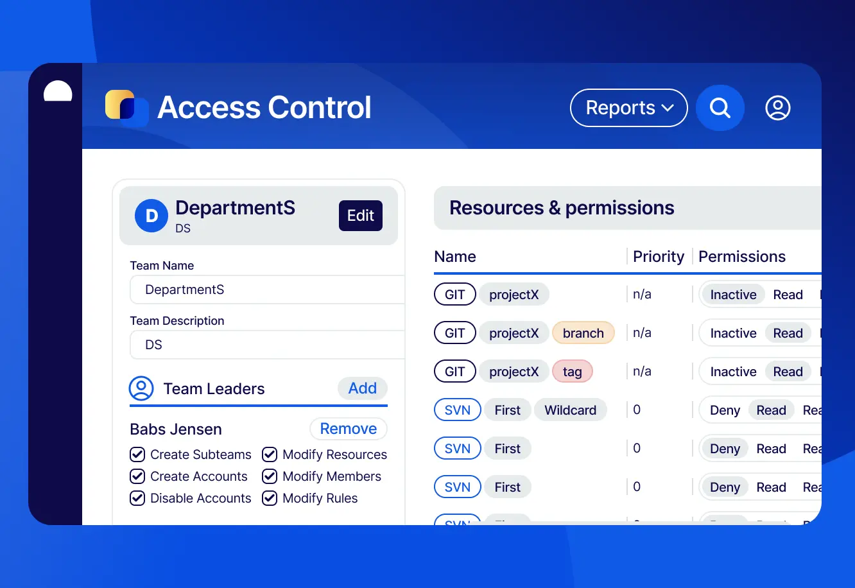The image size is (855, 588).
Task: Click into the Team Description field
Action: point(267,345)
